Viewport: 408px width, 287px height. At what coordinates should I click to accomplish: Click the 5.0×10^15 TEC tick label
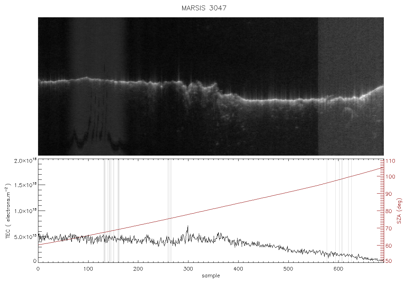click(25, 237)
